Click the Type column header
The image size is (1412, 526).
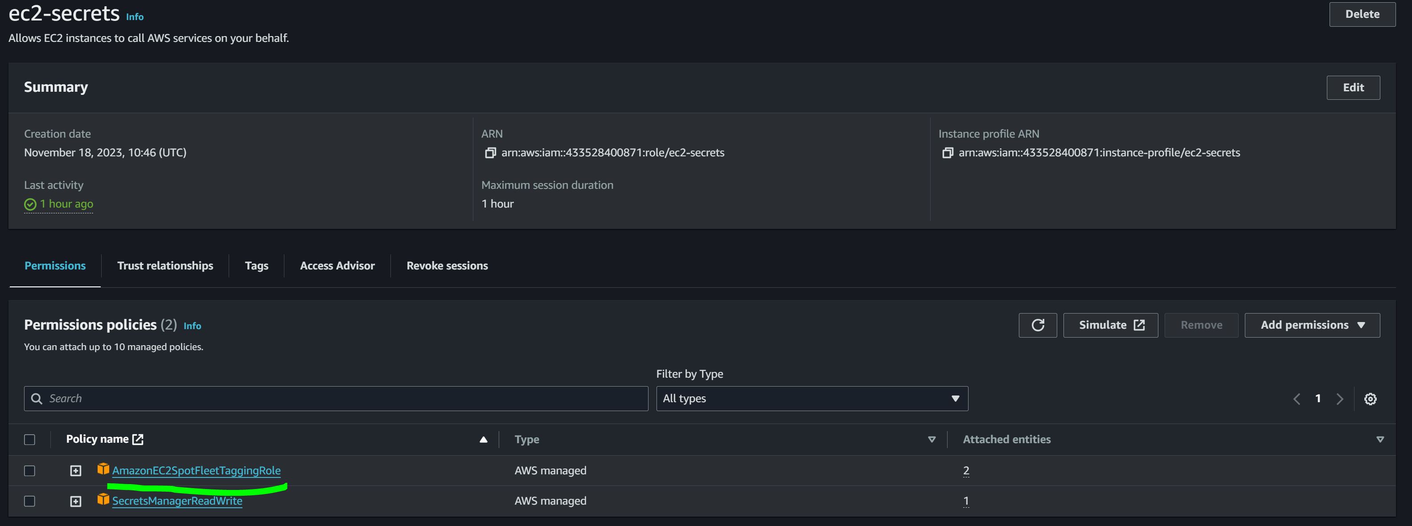tap(527, 440)
